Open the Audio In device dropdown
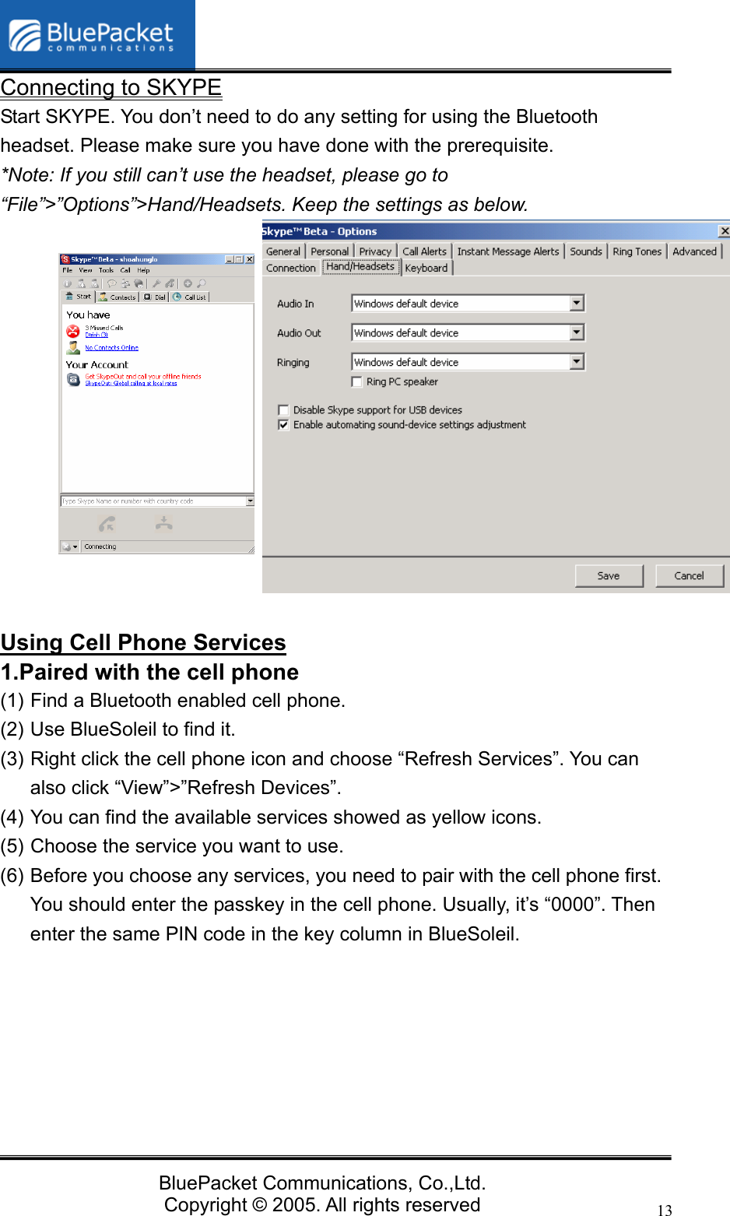The height and width of the screenshot is (1216, 730). (576, 303)
